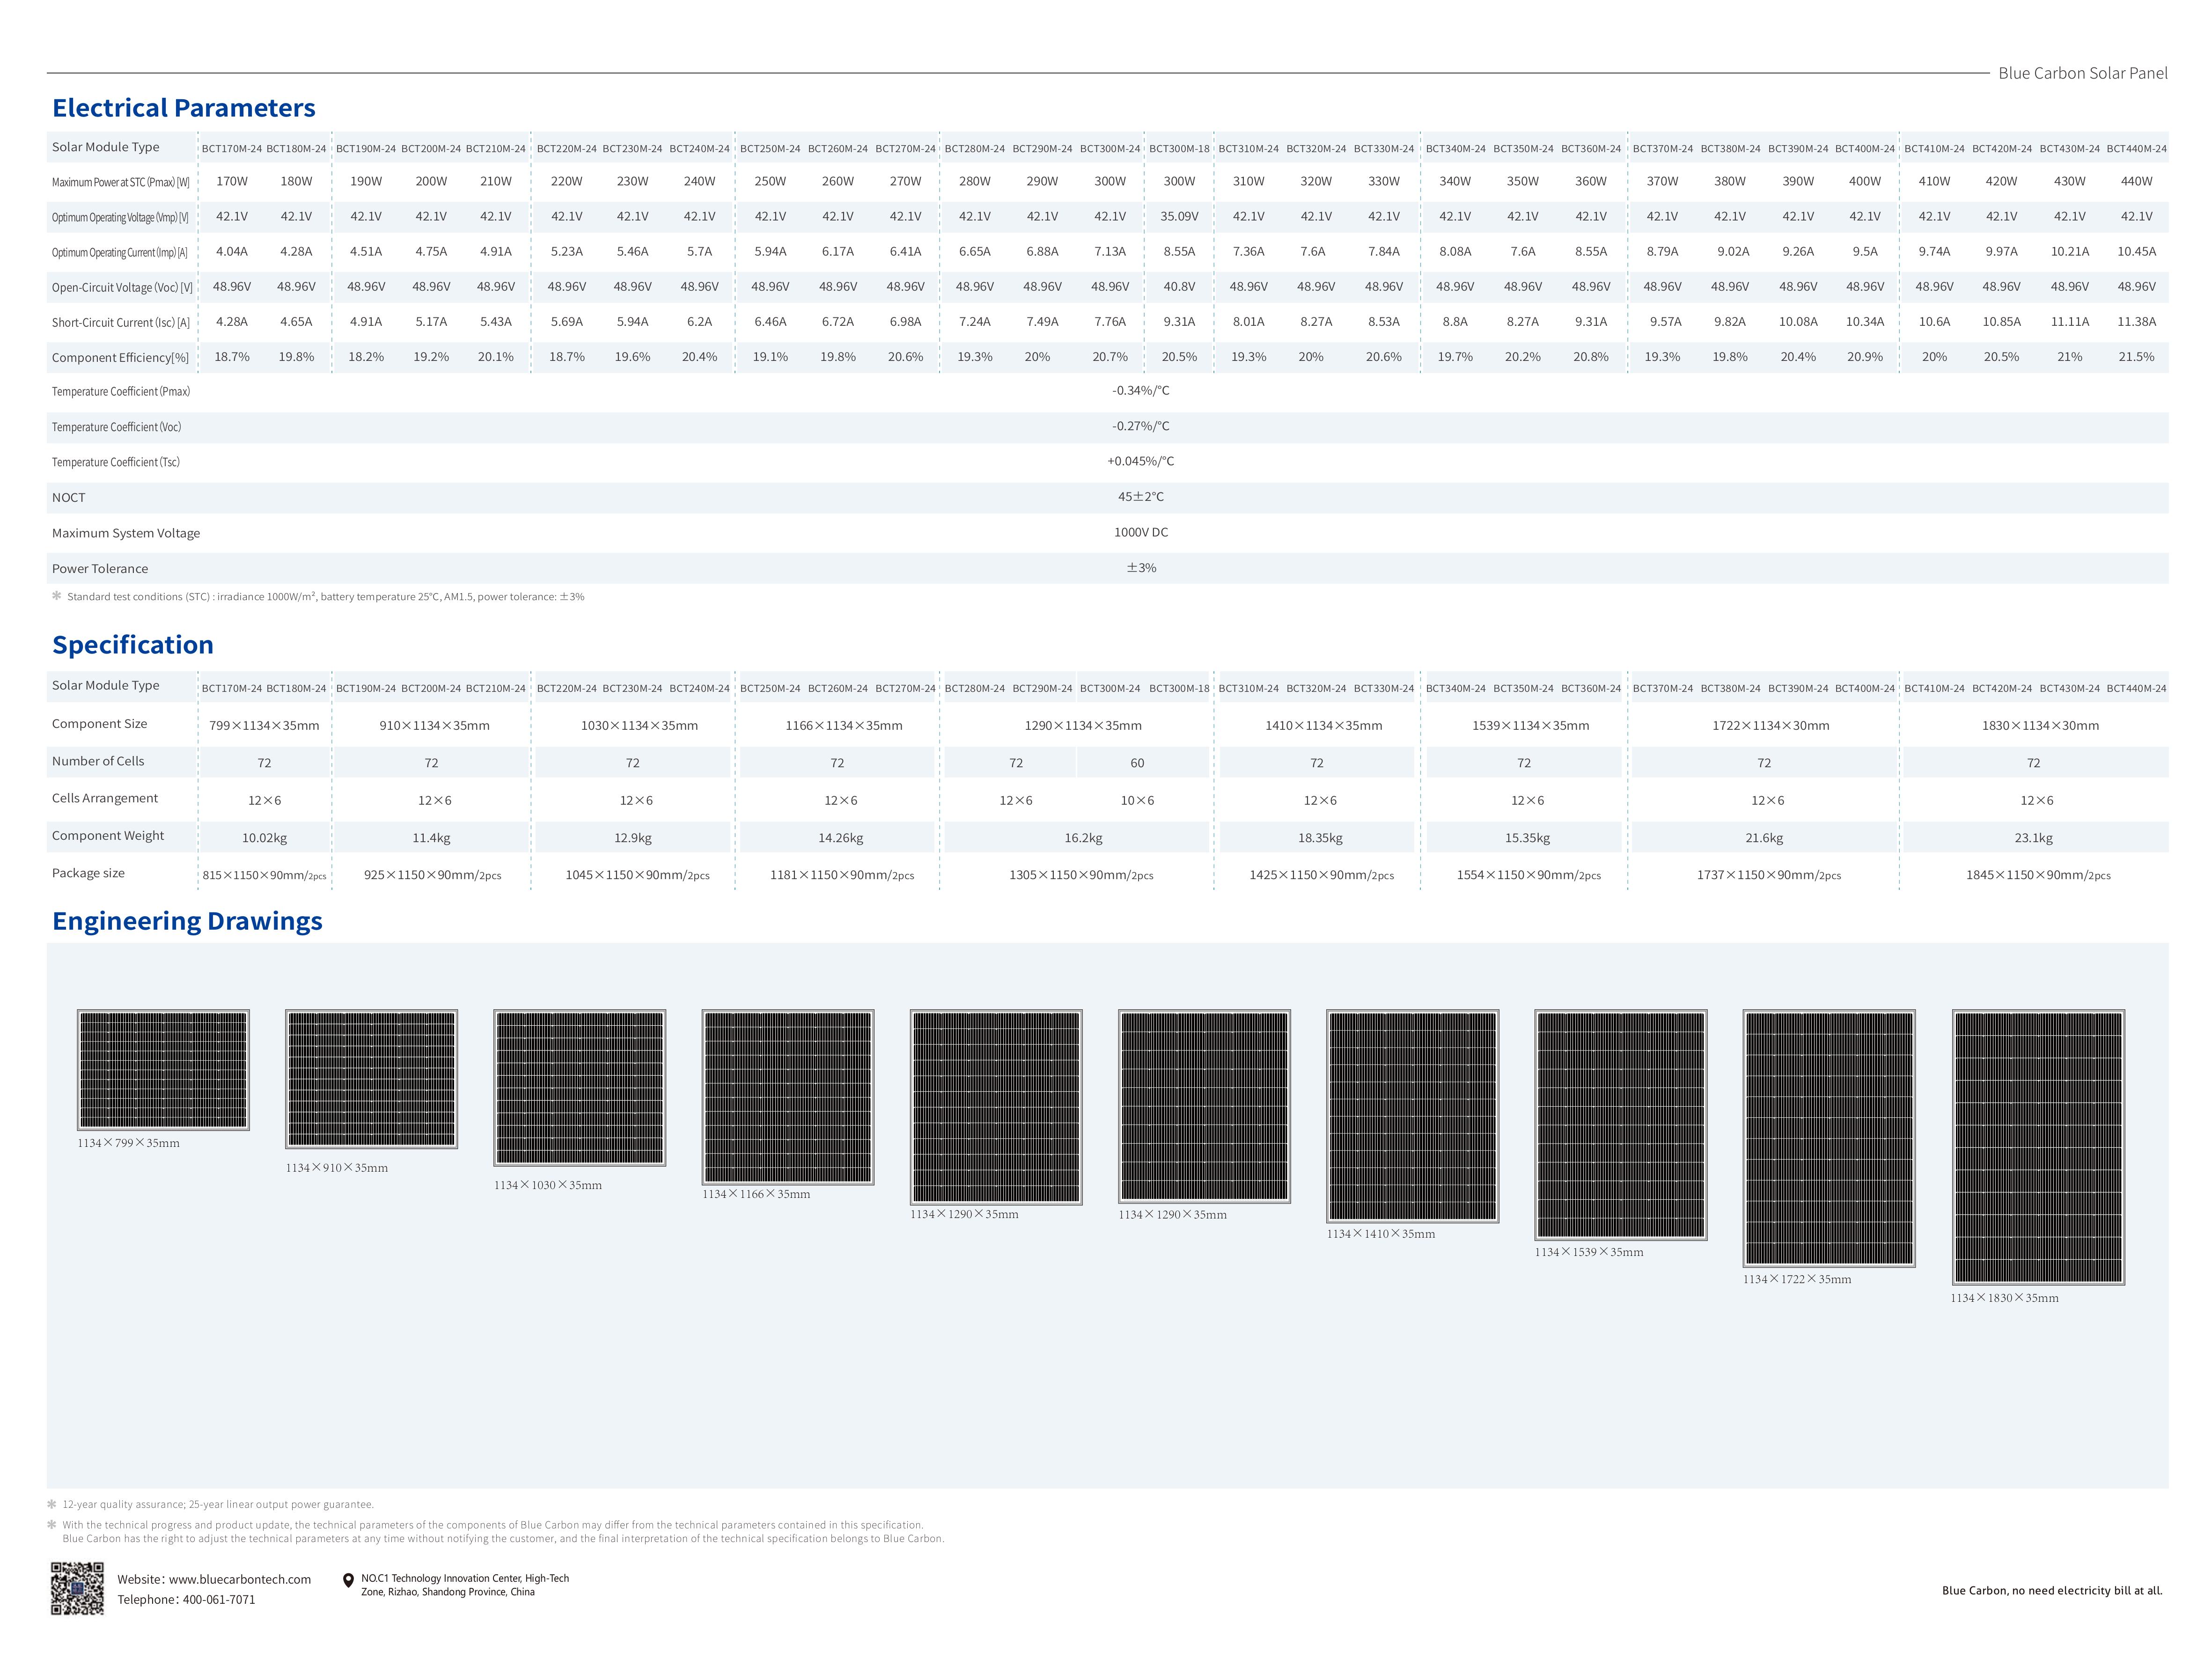The width and height of the screenshot is (2212, 1659).
Task: Click the location pin icon
Action: point(348,1581)
